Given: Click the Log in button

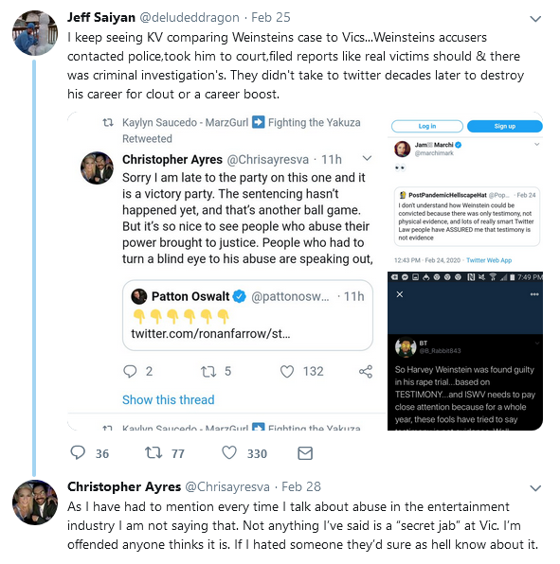Looking at the screenshot, I should pyautogui.click(x=427, y=126).
